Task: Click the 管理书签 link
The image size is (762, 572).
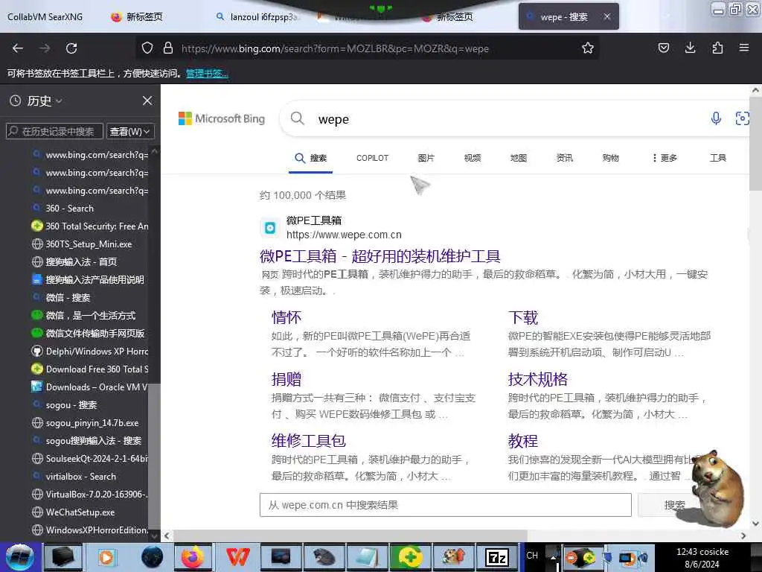Action: point(207,74)
